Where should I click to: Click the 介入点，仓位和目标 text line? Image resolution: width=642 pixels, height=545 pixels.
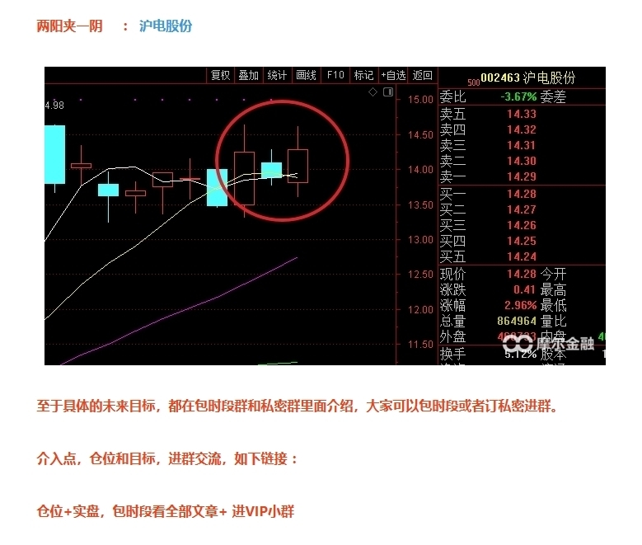pyautogui.click(x=167, y=458)
